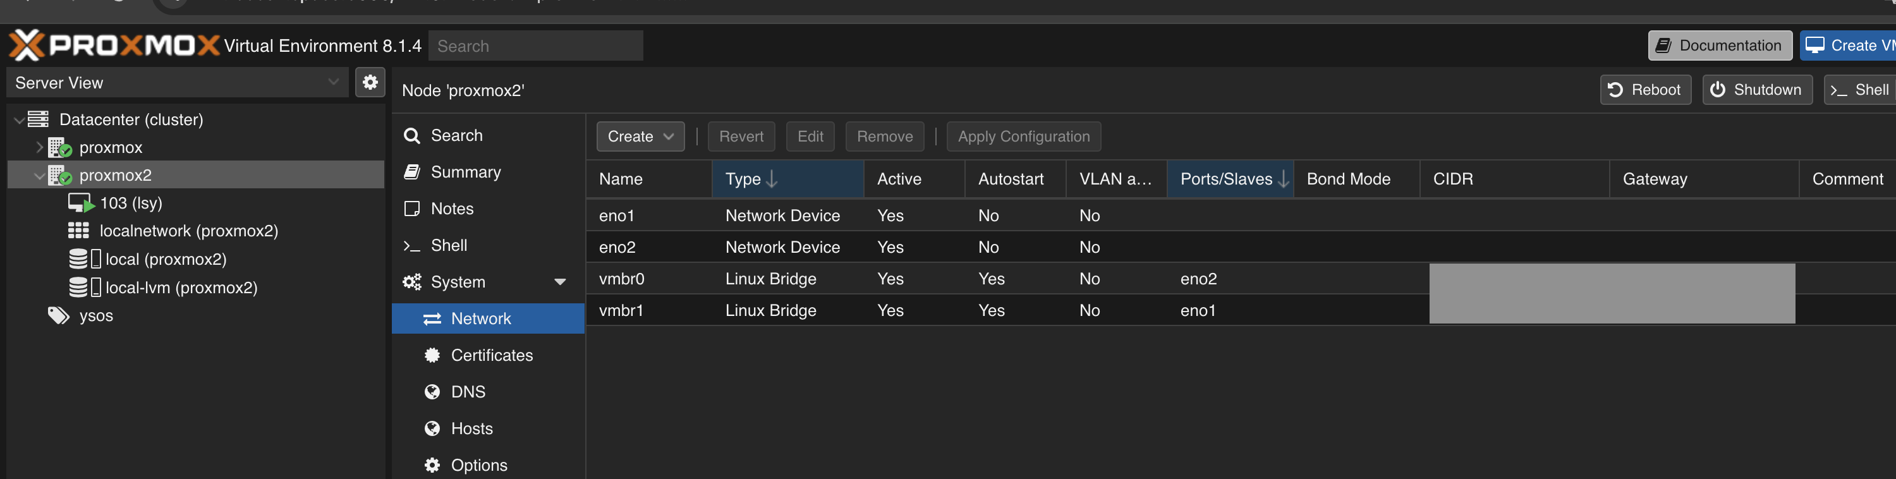The height and width of the screenshot is (479, 1896).
Task: Click the Notes sticky note icon
Action: 412,209
